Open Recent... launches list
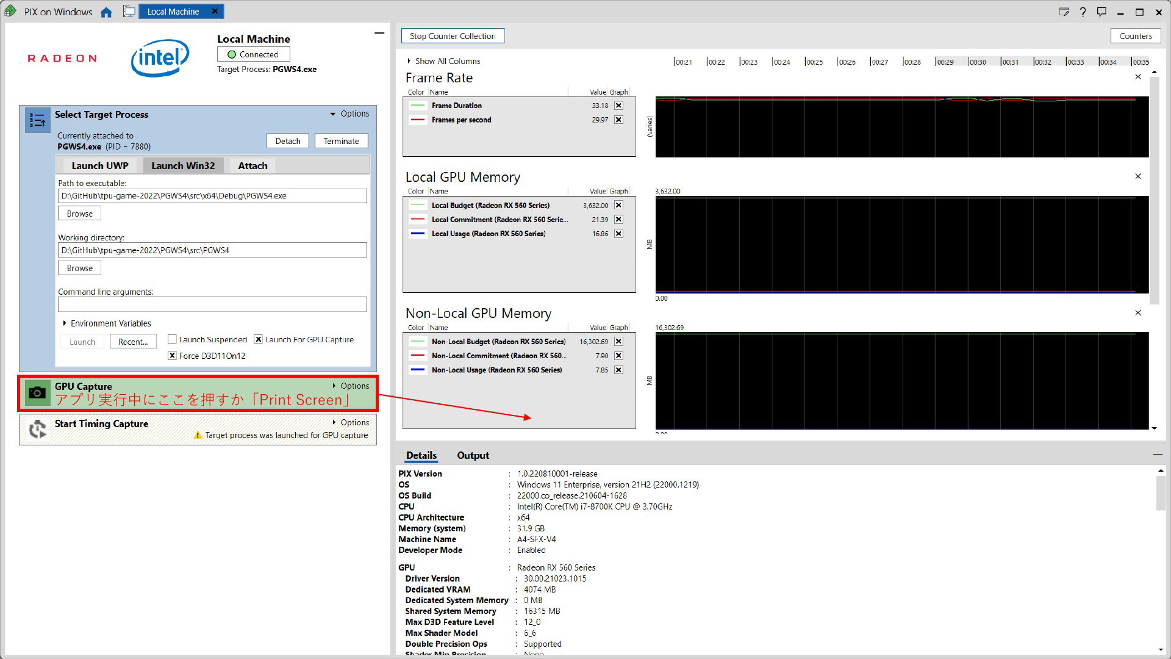 pyautogui.click(x=133, y=342)
